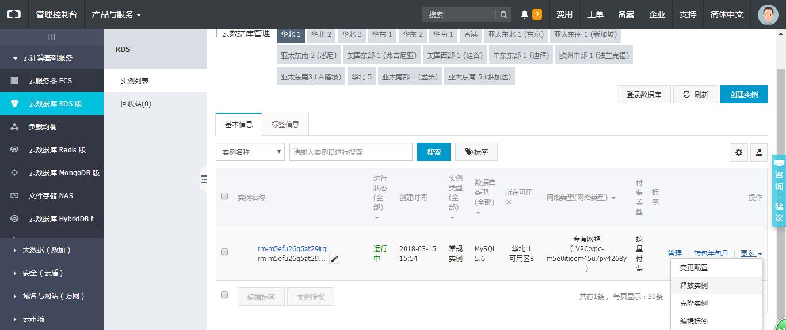Viewport: 786px width, 330px height.
Task: Click the instance ID search input field
Action: click(351, 152)
